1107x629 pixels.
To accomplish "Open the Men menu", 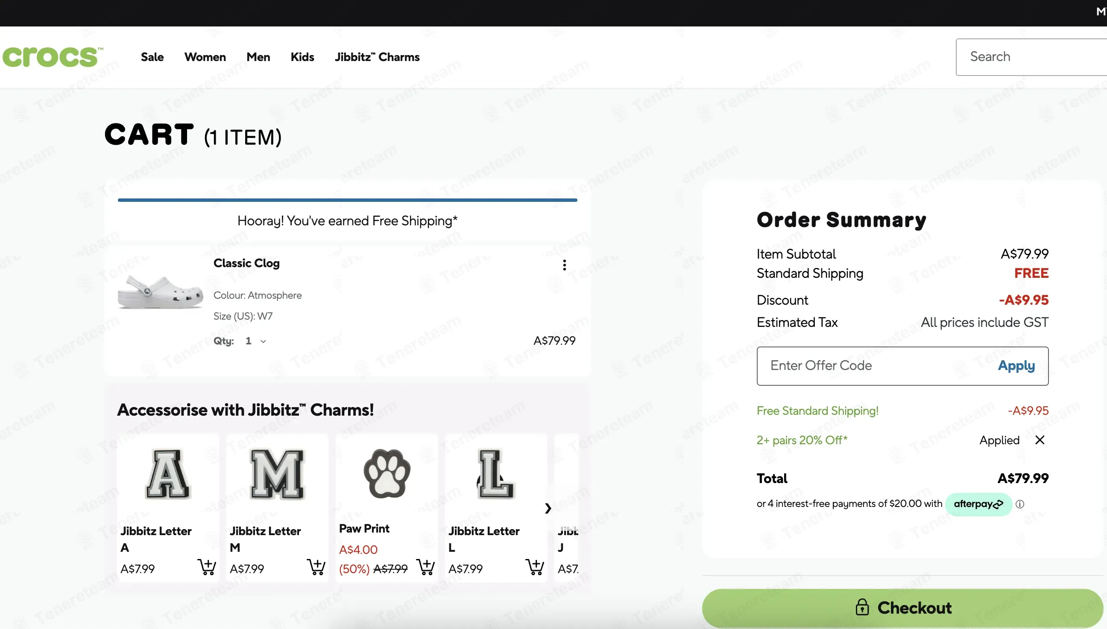I will tap(258, 57).
